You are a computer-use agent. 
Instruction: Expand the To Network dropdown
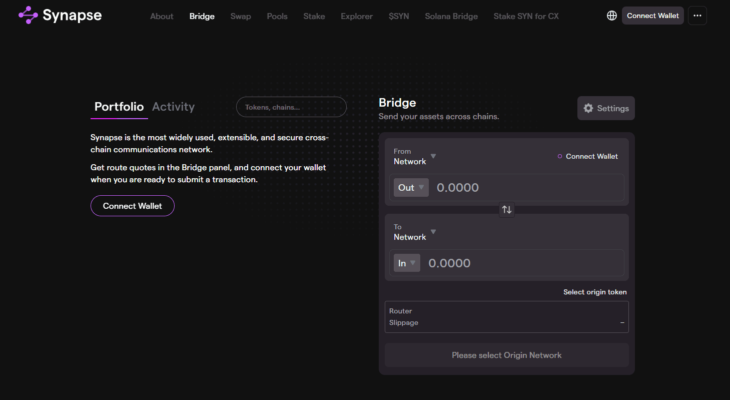415,232
